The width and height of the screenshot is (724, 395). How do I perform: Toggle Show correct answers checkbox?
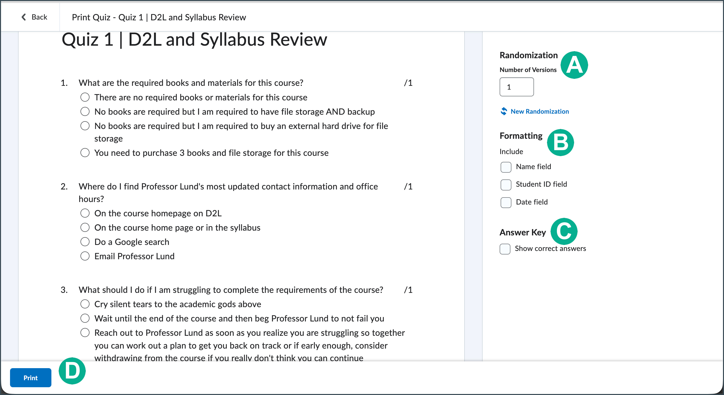505,249
